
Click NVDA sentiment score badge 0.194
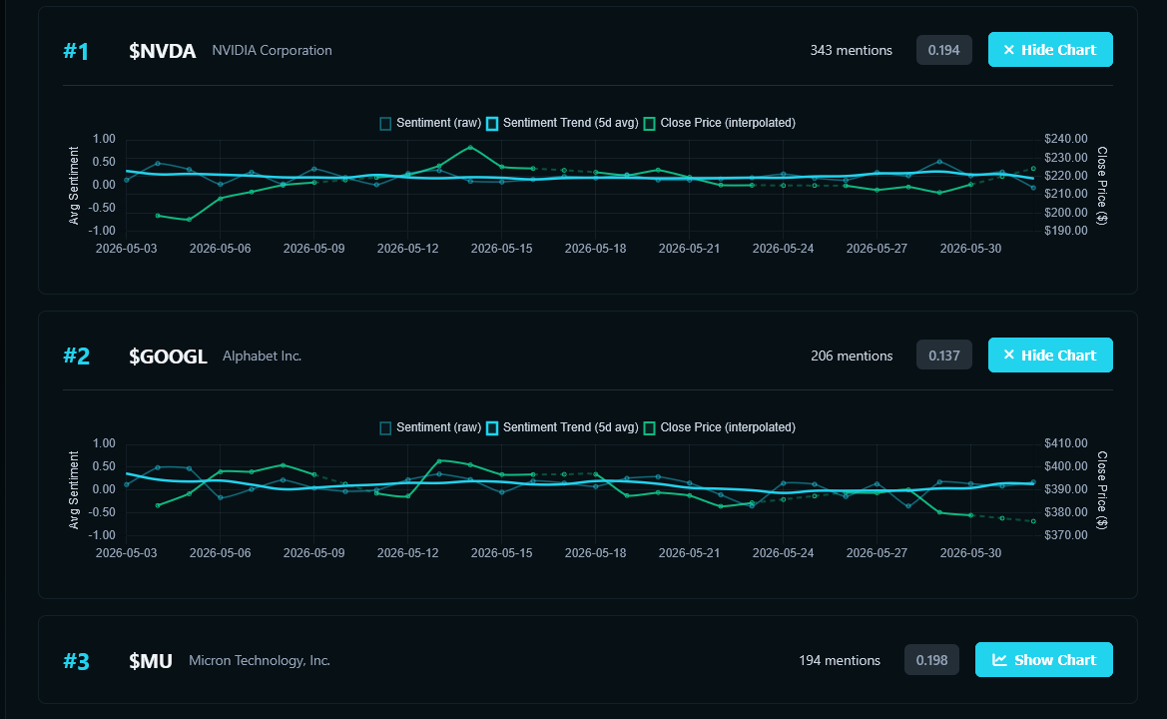coord(943,50)
